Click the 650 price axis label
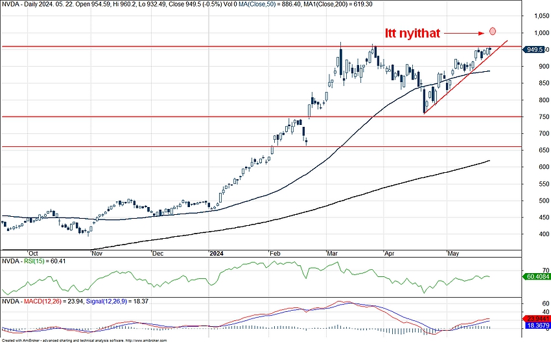This screenshot has height=343, width=551. [x=545, y=150]
